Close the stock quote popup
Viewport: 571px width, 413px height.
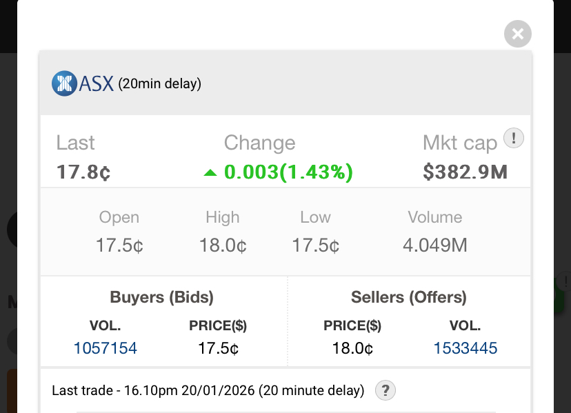[x=518, y=33]
